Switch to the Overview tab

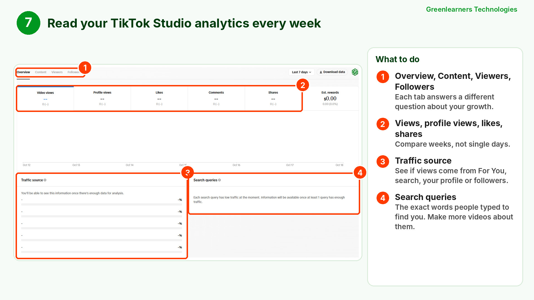point(23,72)
